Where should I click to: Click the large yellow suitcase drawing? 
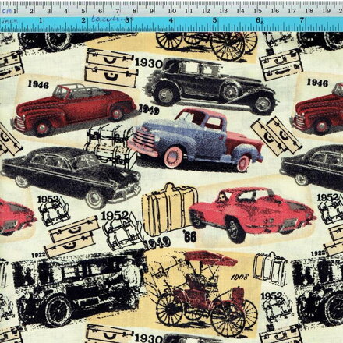pyautogui.click(x=170, y=209)
